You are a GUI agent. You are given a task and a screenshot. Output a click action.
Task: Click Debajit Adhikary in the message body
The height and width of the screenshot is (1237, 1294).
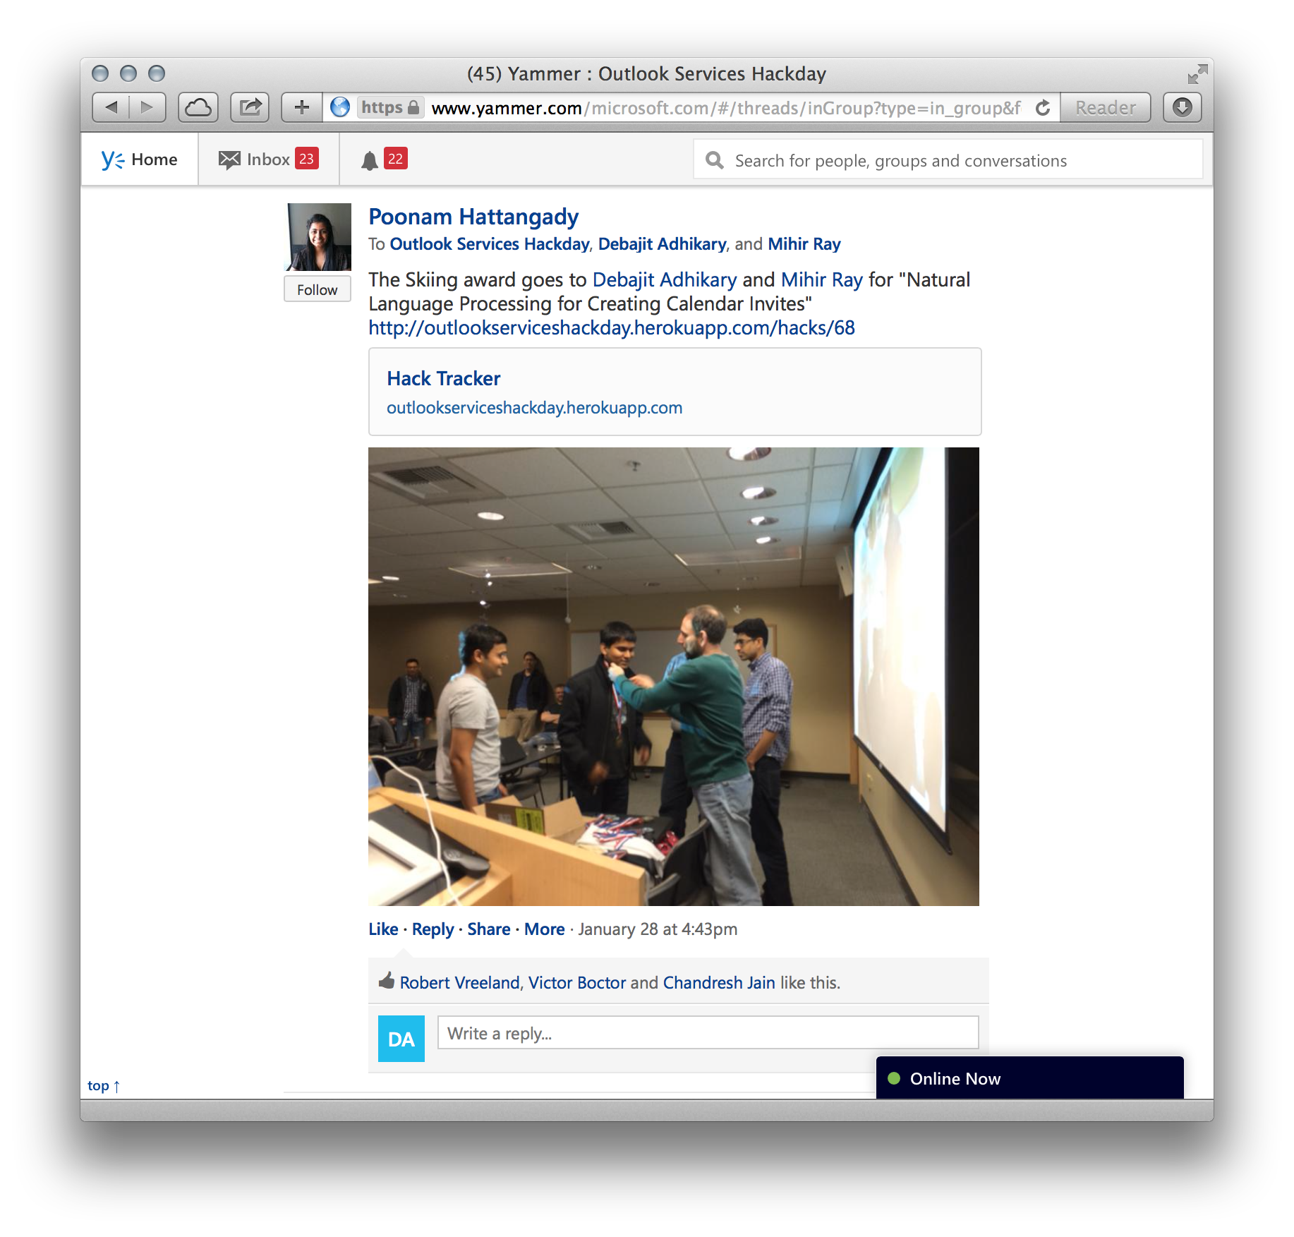click(665, 280)
